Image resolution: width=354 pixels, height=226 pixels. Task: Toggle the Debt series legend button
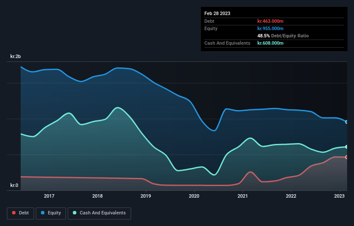[21, 213]
